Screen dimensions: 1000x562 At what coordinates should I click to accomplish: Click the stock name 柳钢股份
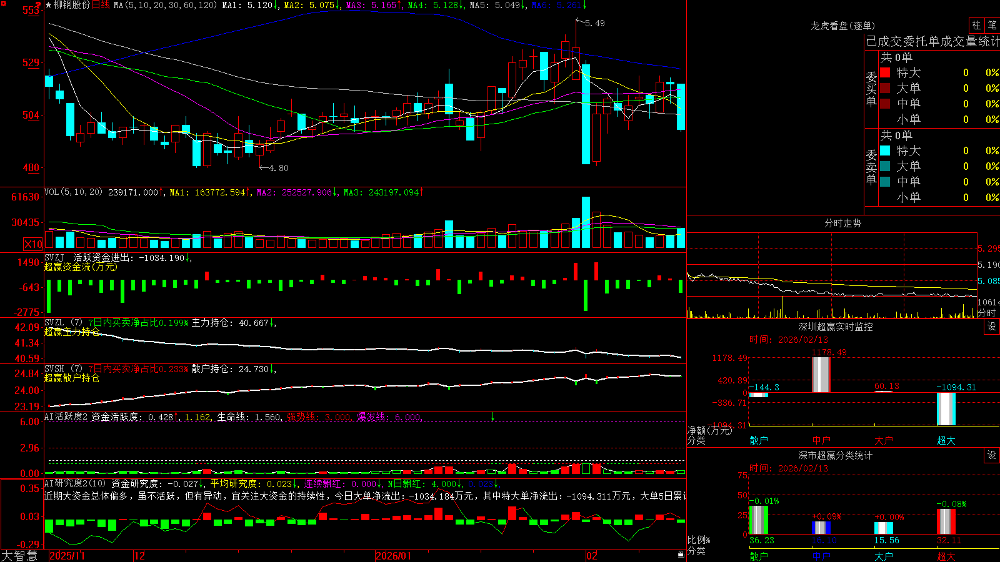(x=72, y=5)
